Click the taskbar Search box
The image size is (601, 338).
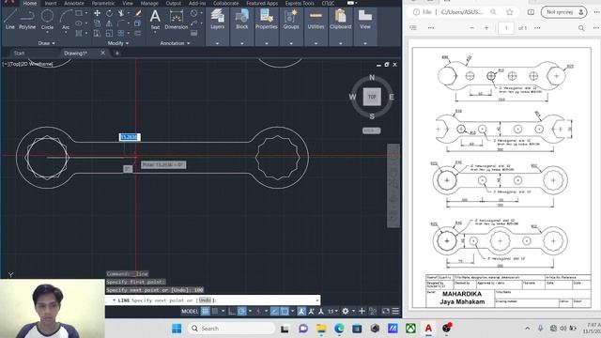[x=231, y=329]
